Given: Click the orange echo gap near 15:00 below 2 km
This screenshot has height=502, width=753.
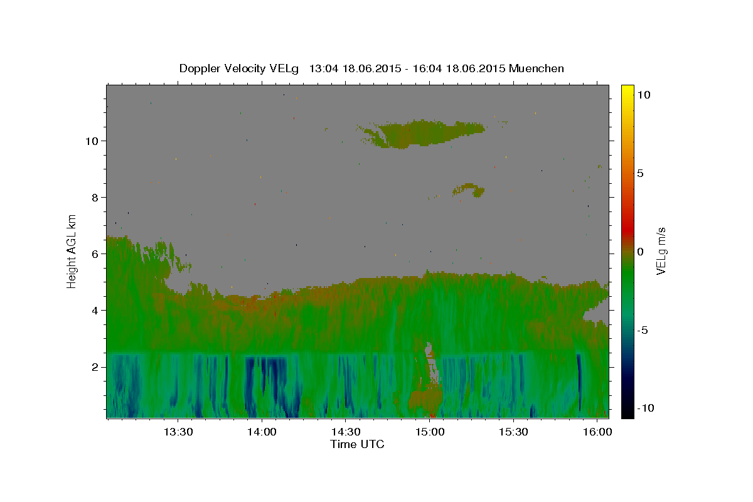Looking at the screenshot, I should click(427, 398).
